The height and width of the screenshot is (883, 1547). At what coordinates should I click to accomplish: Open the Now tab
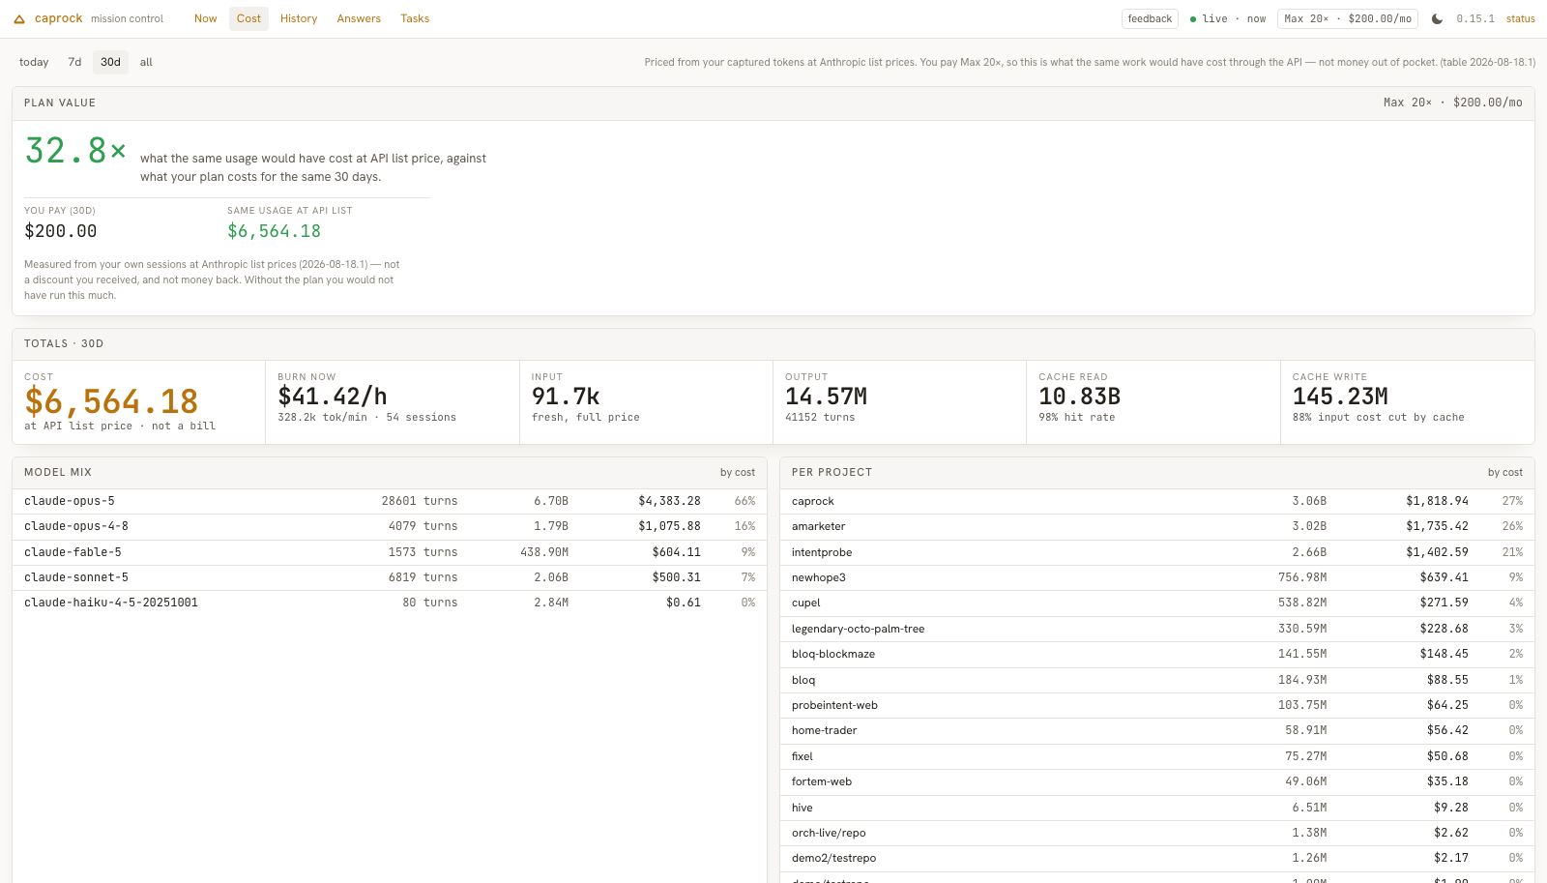(x=205, y=18)
